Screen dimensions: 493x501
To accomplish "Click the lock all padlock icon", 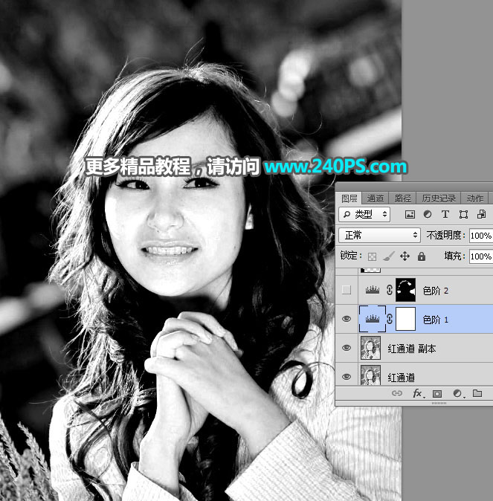I will point(422,256).
